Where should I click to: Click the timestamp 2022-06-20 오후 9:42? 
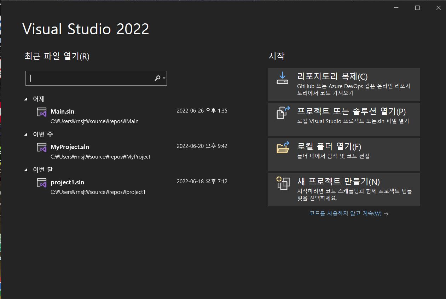click(202, 146)
